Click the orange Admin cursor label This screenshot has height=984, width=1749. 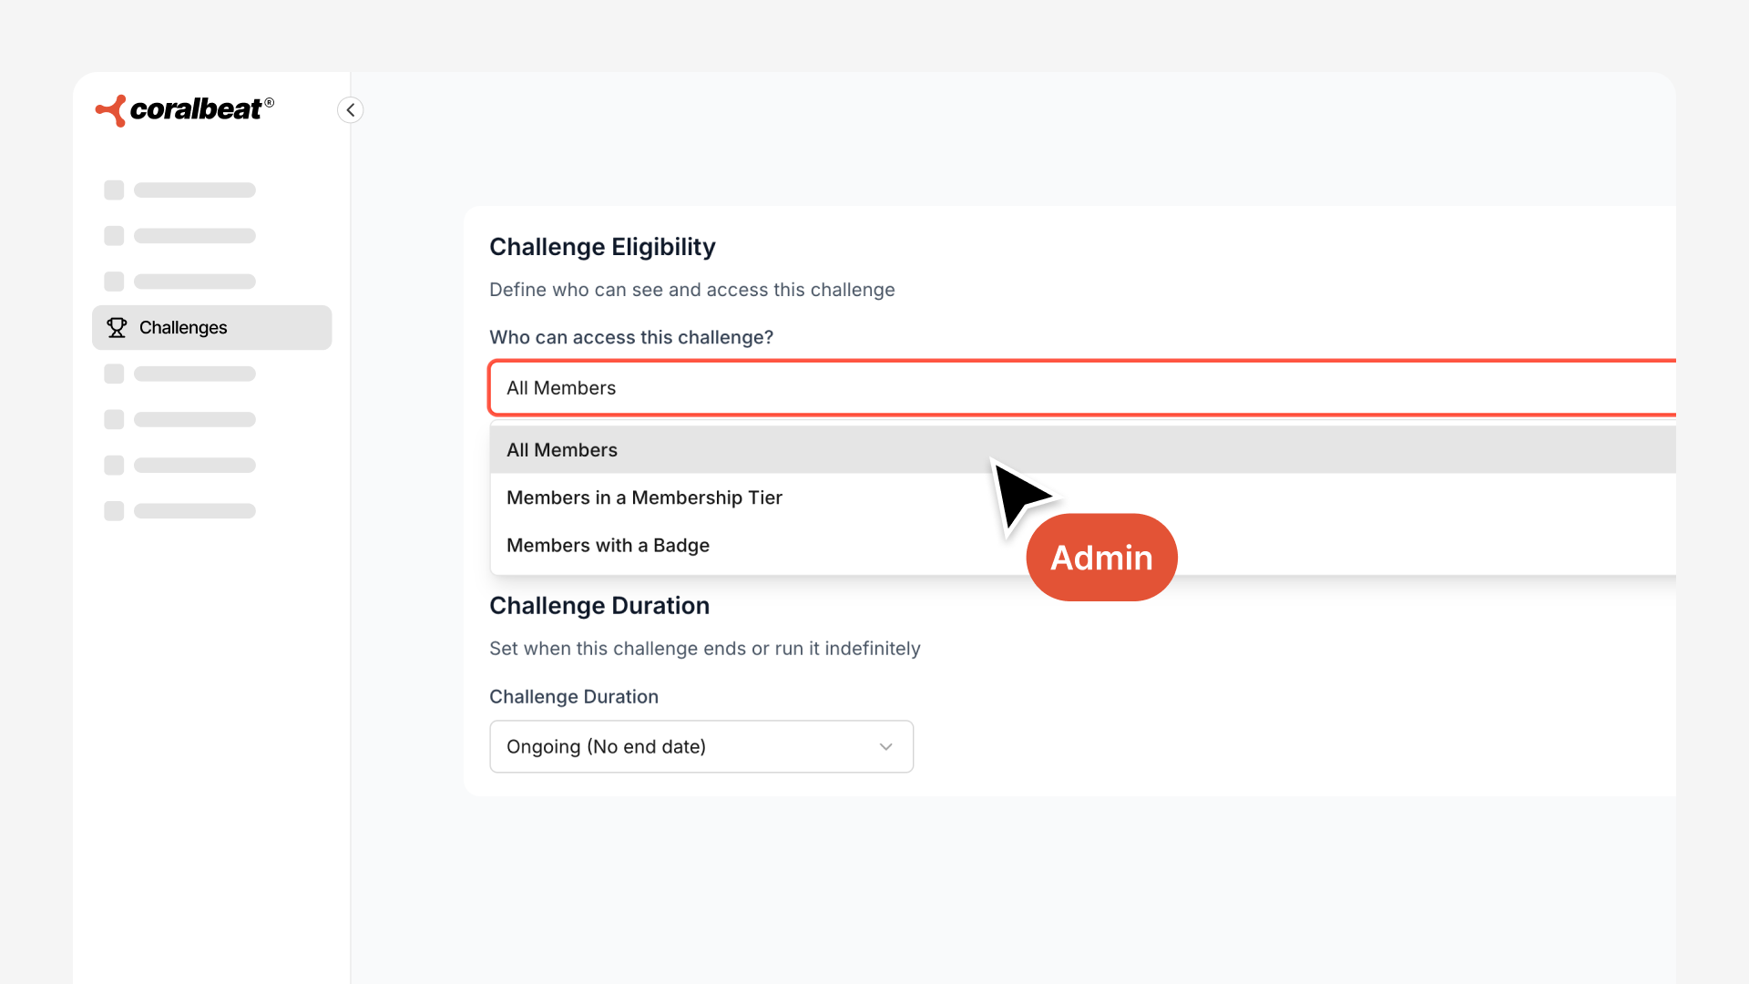(1101, 558)
